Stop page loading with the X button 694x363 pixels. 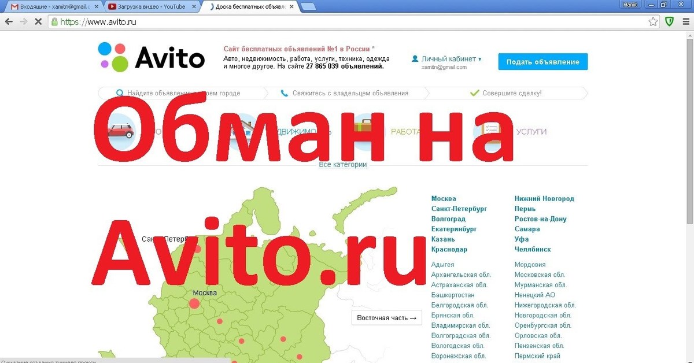pos(38,22)
